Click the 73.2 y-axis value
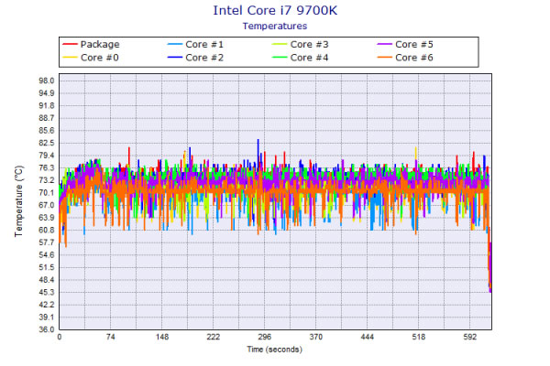Screen dimensions: 550x366 click(47, 180)
